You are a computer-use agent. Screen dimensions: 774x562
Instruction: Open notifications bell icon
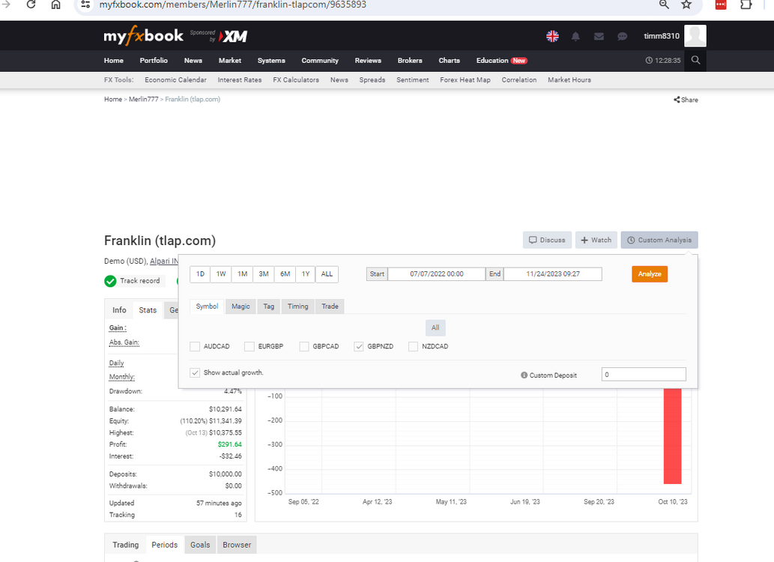(575, 36)
